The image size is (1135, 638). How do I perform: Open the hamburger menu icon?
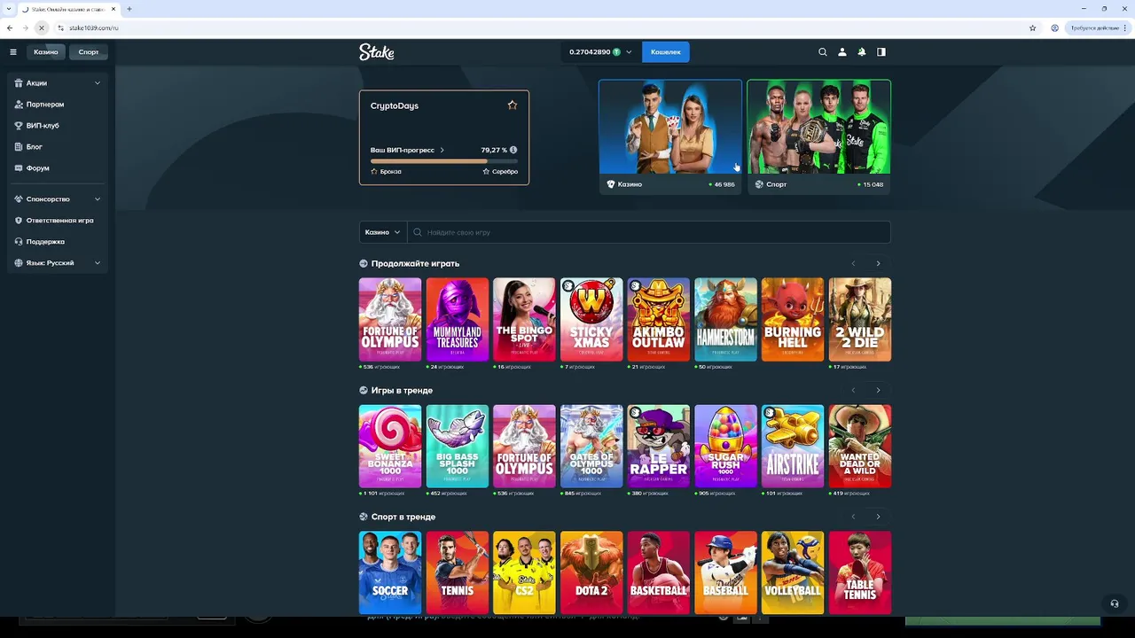point(13,52)
